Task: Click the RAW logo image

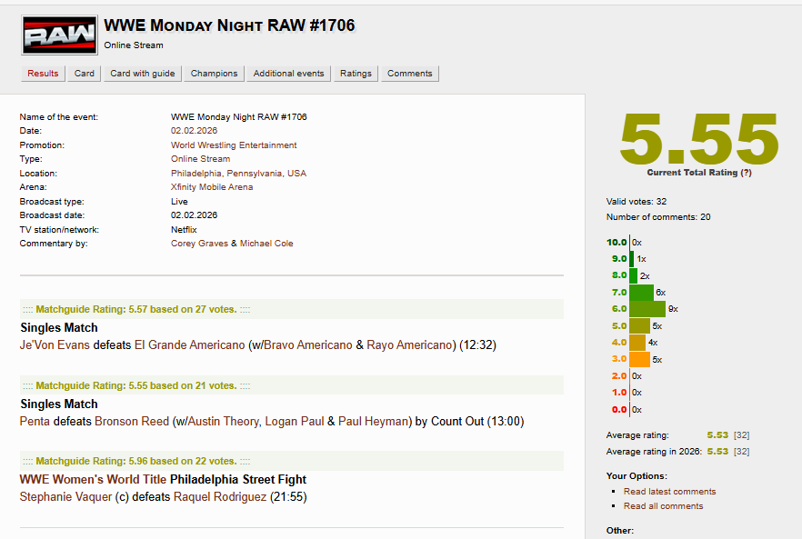Action: (x=59, y=35)
